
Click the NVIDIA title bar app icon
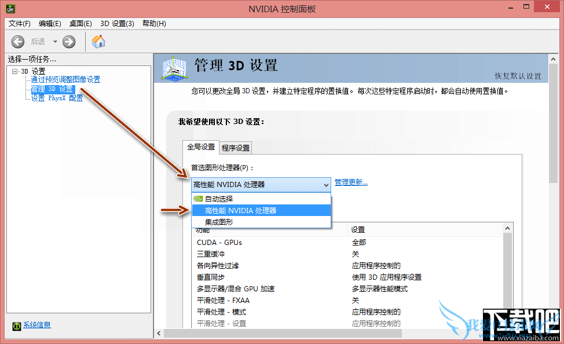(x=10, y=8)
